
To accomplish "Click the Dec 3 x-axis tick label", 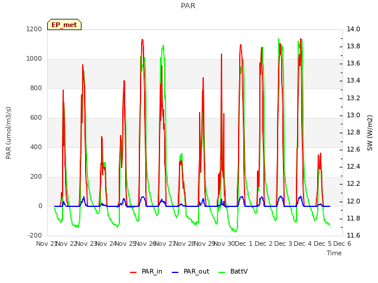I will (x=283, y=243).
